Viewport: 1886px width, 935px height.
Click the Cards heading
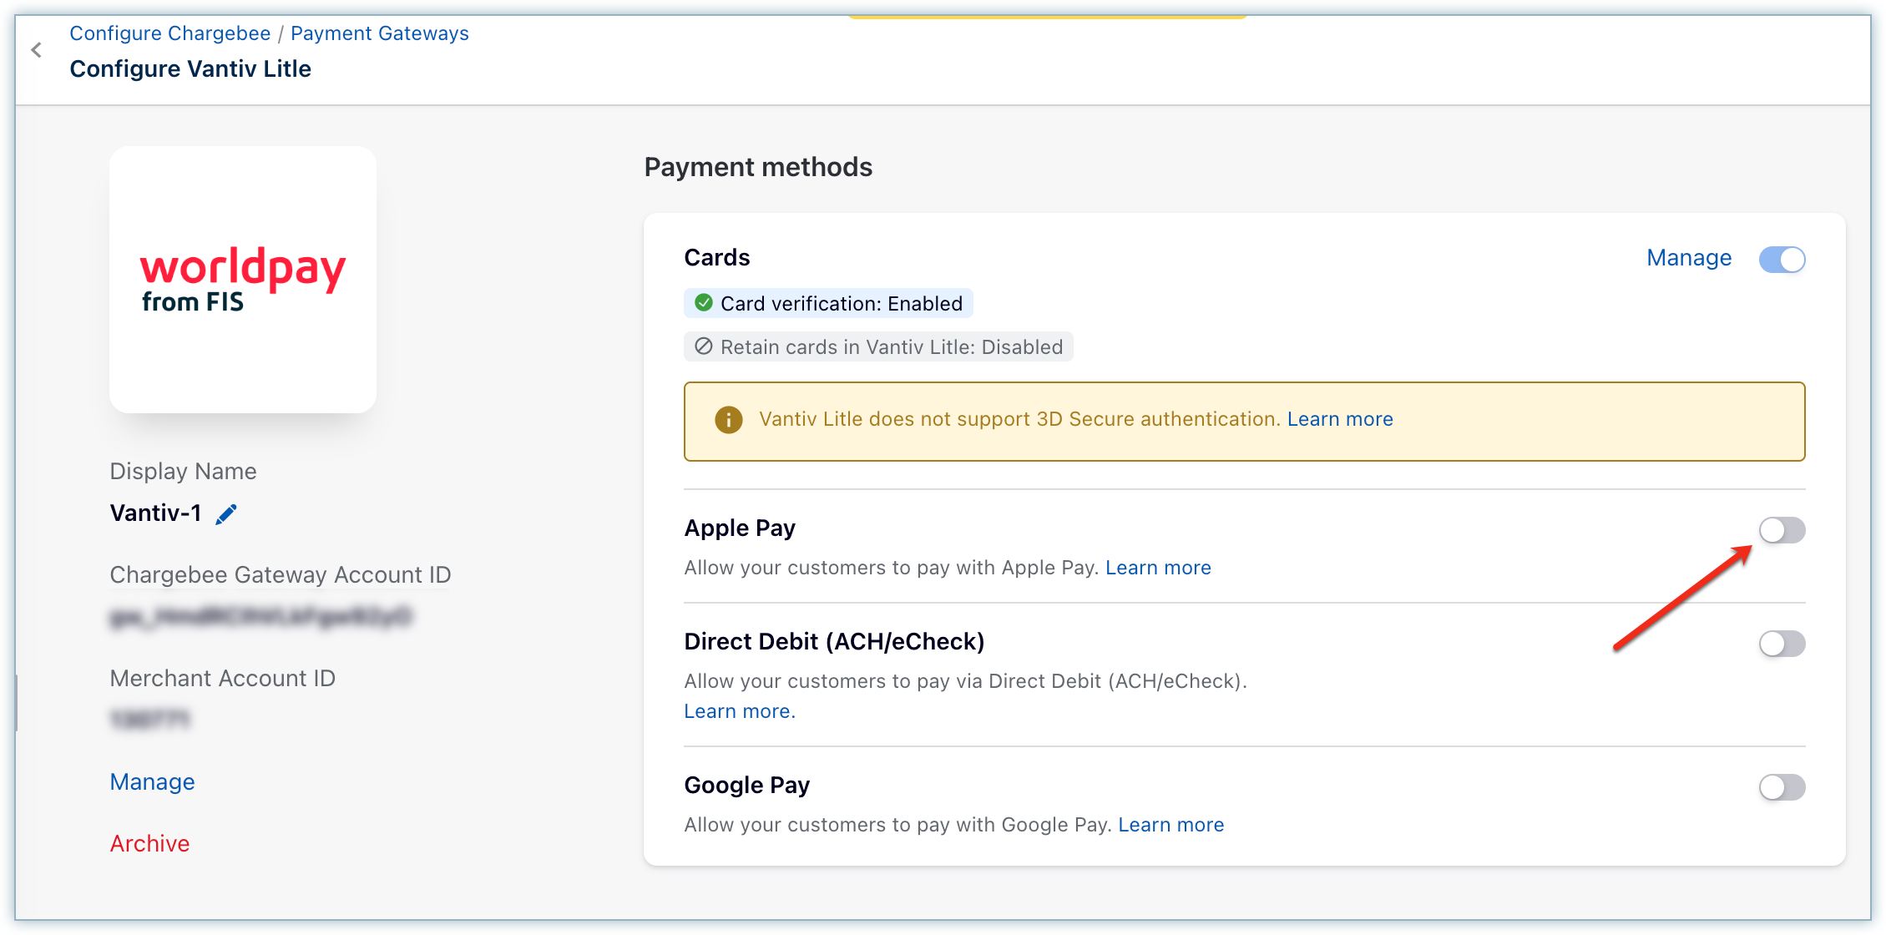(x=717, y=258)
